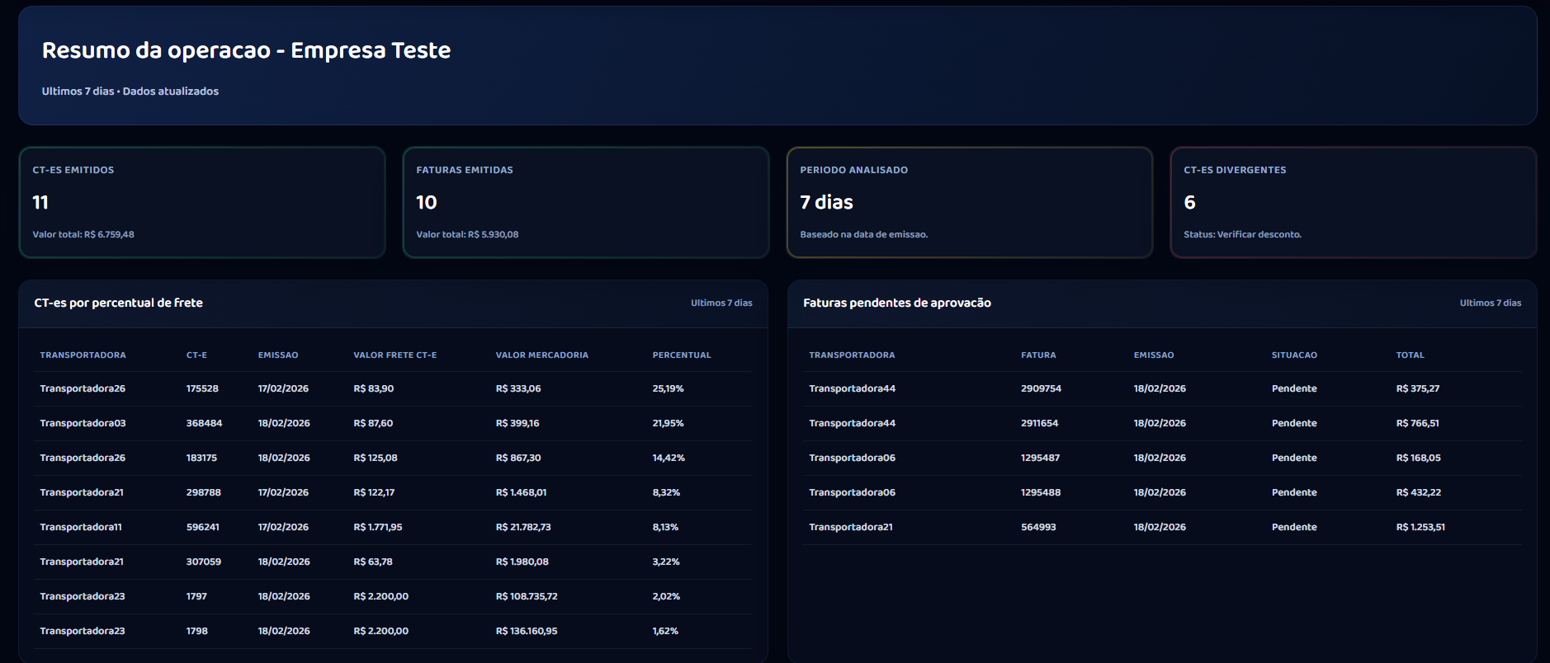Open the CT-es Divergentes card
Viewport: 1550px width, 663px height.
(x=1353, y=202)
